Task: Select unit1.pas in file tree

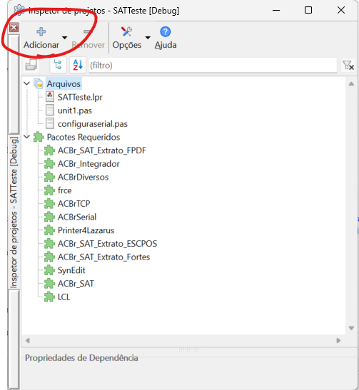Action: point(75,111)
